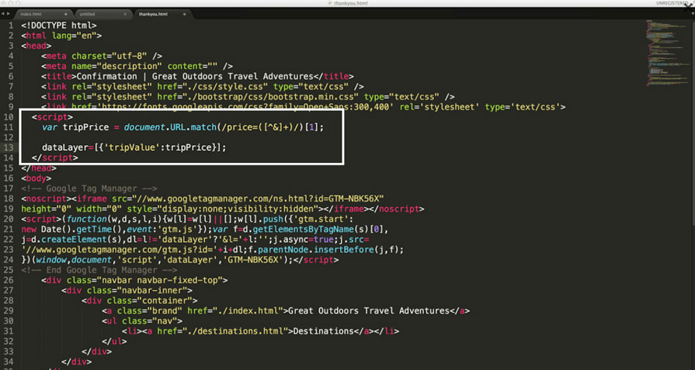Click line number 13 in gutter

tap(9, 147)
